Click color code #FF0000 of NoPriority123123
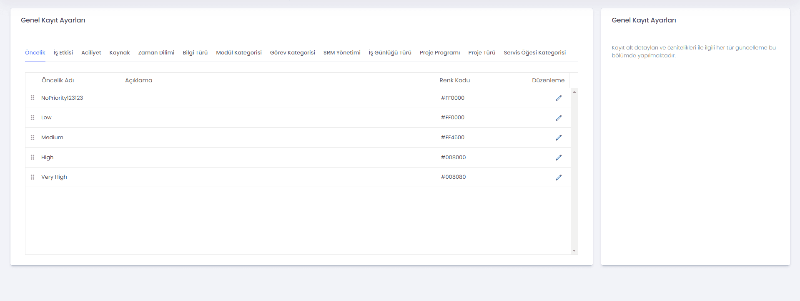This screenshot has height=301, width=800. 453,98
